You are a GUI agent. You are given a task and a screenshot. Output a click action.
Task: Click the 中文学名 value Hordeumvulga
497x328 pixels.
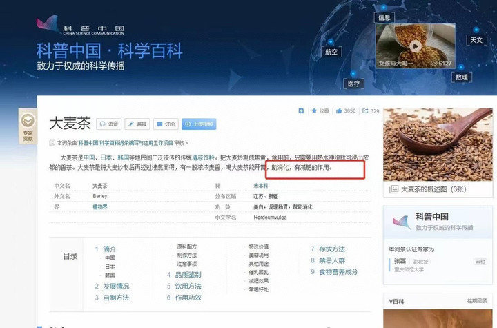point(270,218)
